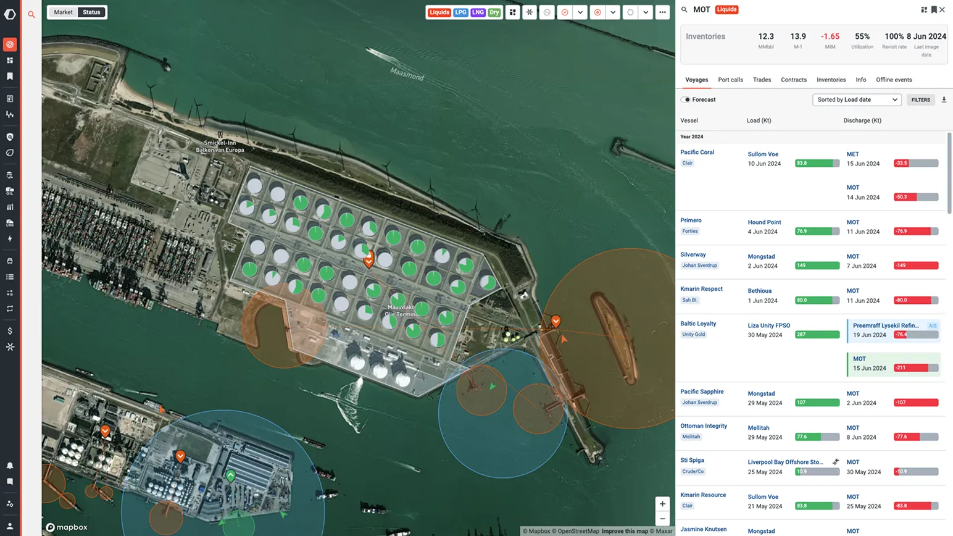Screen dimensions: 953x536
Task: Open the LNG sidebar icon
Action: [10, 223]
